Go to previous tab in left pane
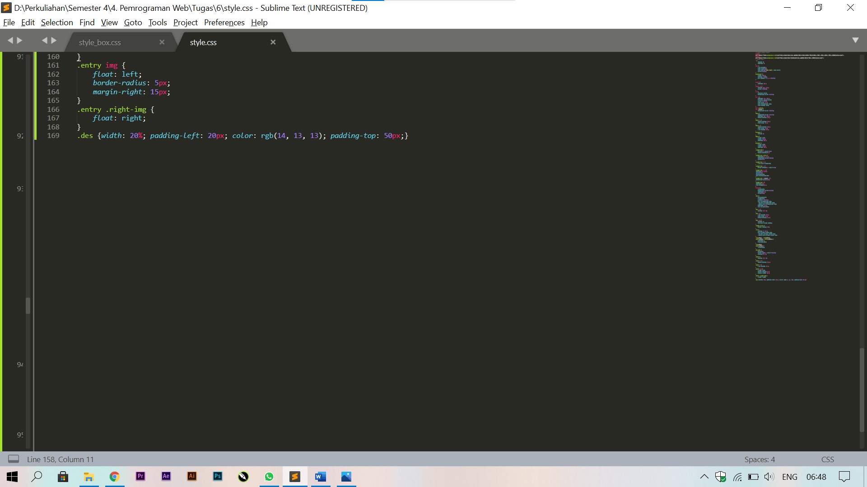The width and height of the screenshot is (867, 487). click(x=10, y=41)
